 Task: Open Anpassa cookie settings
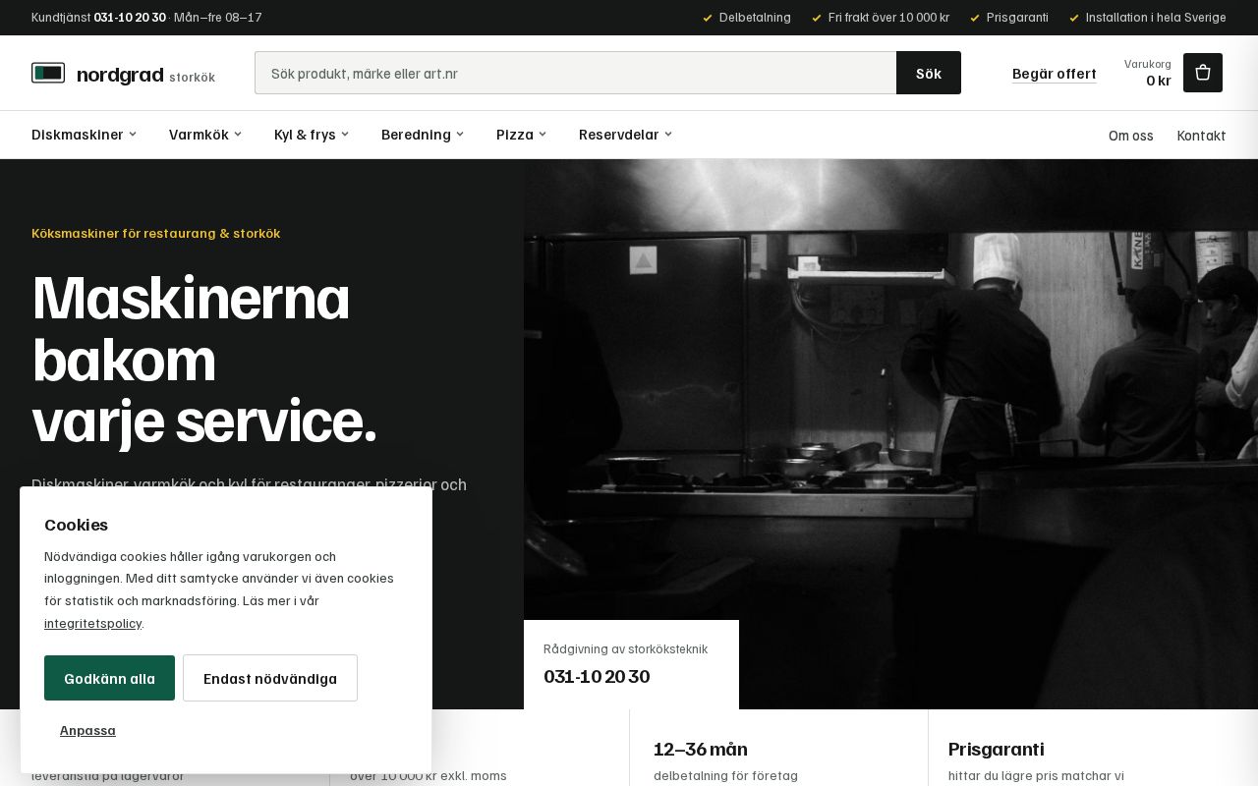coord(87,730)
